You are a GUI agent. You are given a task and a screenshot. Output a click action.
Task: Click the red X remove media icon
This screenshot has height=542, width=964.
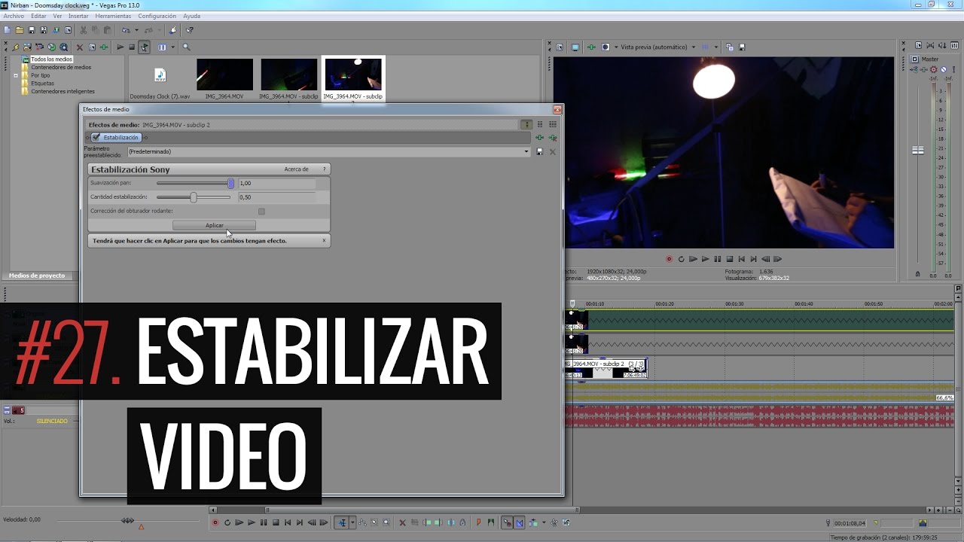80,47
